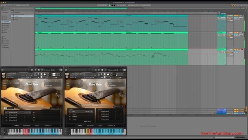248x140 pixels.
Task: Select the Master track header
Action: [222, 113]
